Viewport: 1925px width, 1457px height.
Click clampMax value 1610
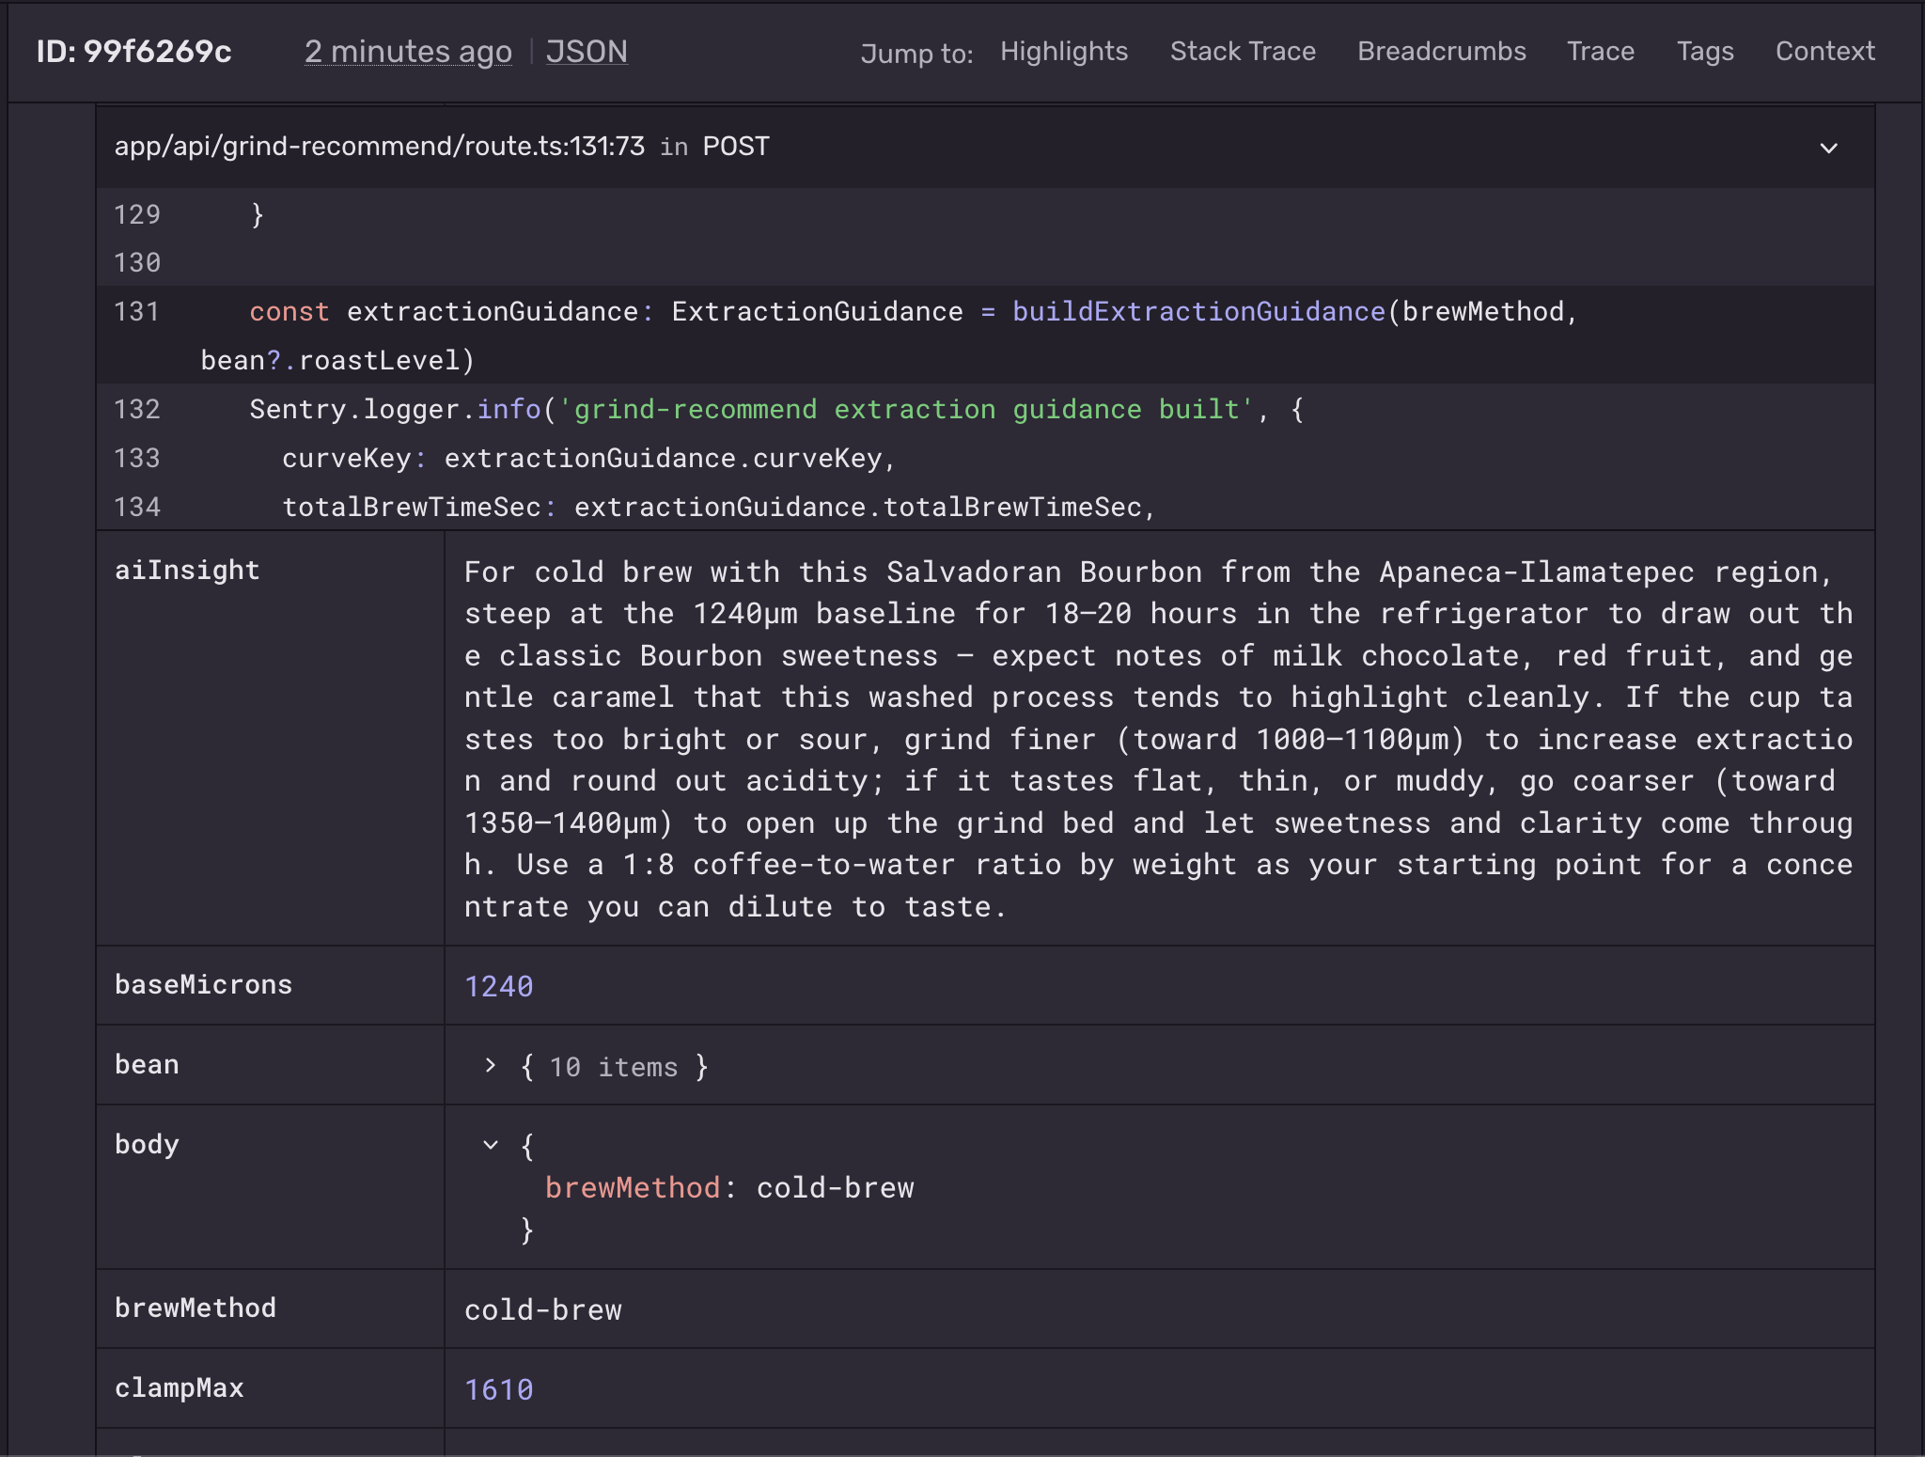tap(499, 1390)
